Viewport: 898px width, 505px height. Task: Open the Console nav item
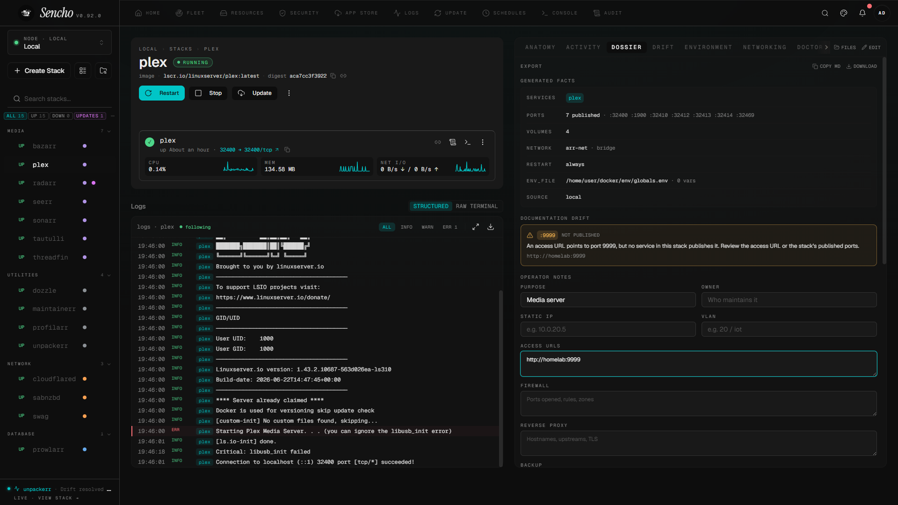[559, 13]
